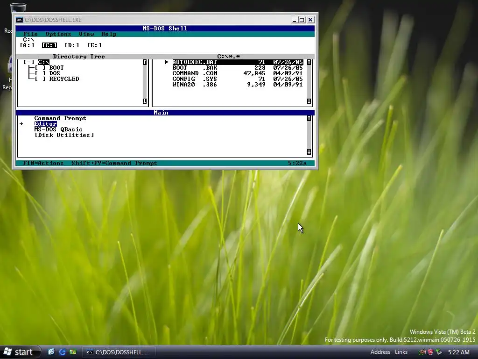Screen dimensions: 478x359
Task: Click the Main panel title bar
Action: point(165,113)
